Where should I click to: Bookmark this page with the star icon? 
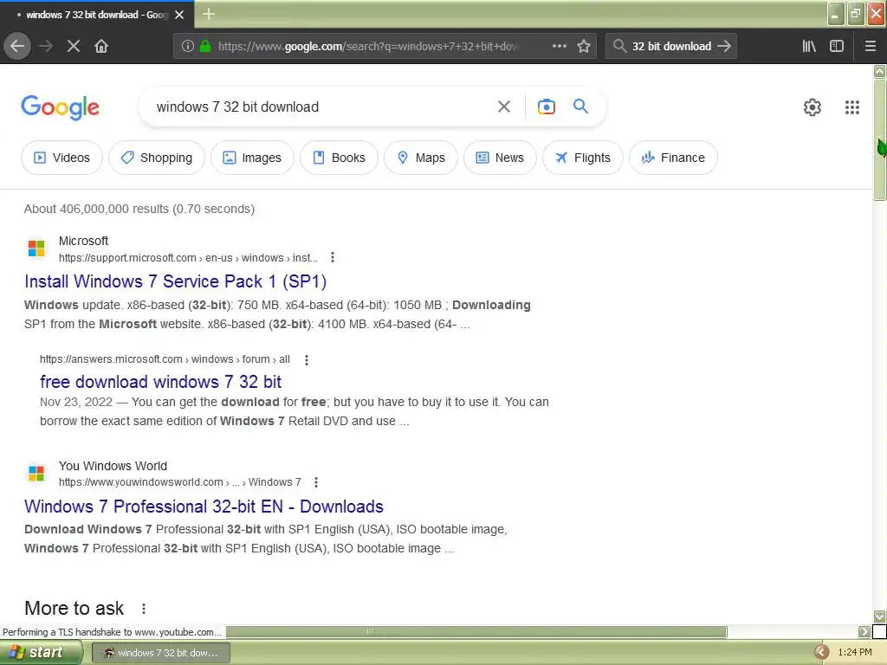(x=584, y=46)
